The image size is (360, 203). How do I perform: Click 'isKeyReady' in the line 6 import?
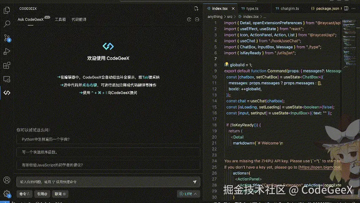250,53
